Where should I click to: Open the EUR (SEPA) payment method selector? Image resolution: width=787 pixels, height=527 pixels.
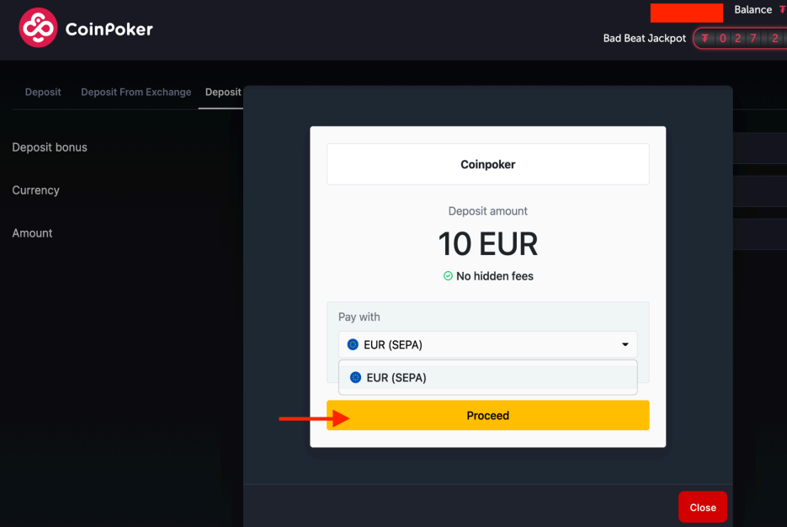[488, 344]
